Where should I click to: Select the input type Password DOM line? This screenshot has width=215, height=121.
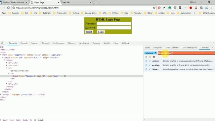point(72,76)
